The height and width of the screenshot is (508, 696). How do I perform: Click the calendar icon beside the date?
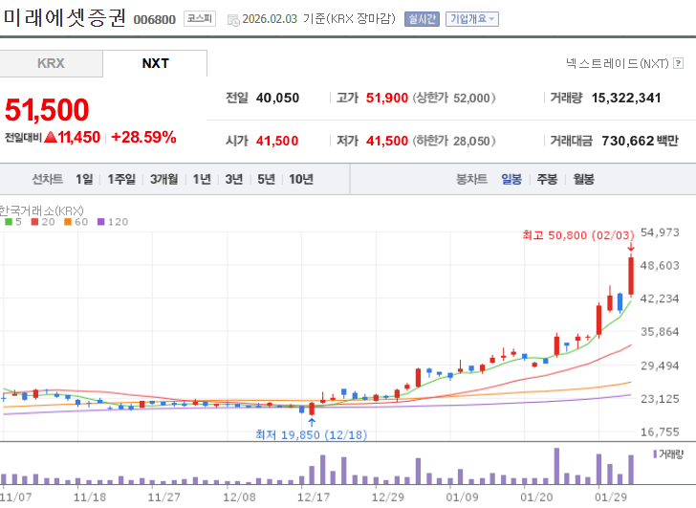pyautogui.click(x=233, y=20)
